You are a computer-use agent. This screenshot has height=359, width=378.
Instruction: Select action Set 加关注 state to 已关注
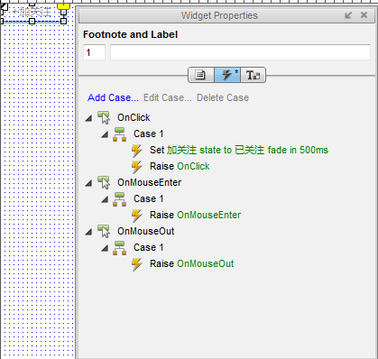(x=239, y=150)
